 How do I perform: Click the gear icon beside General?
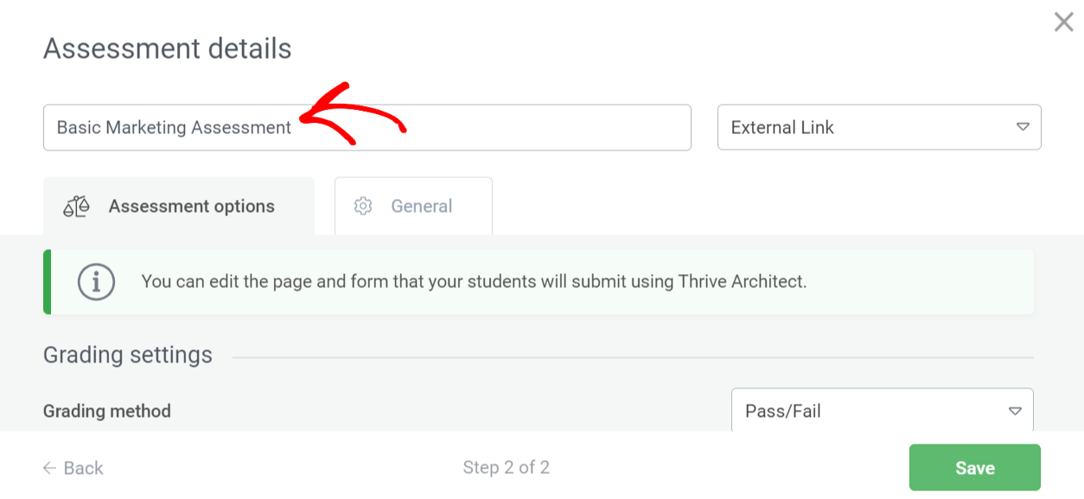(363, 207)
